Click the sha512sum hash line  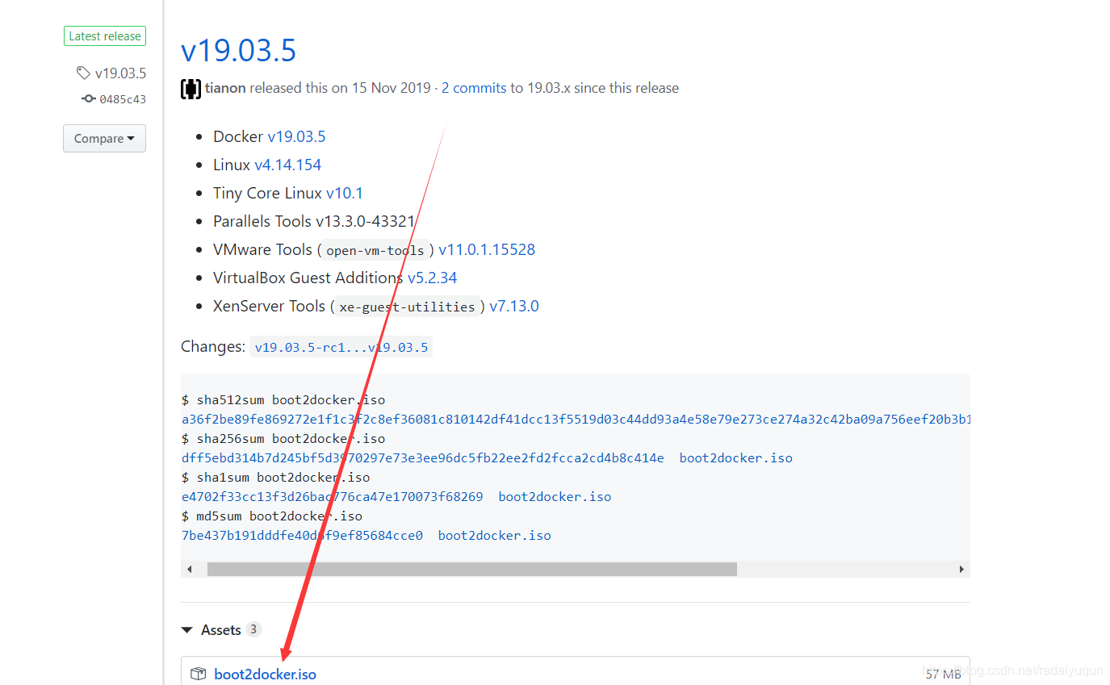(x=576, y=420)
